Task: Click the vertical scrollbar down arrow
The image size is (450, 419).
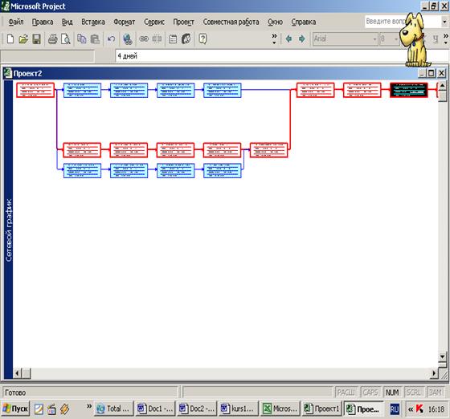Action: click(x=442, y=356)
